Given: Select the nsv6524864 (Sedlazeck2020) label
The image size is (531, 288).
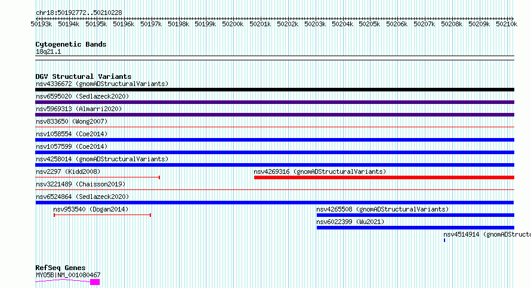Looking at the screenshot, I should (82, 197).
